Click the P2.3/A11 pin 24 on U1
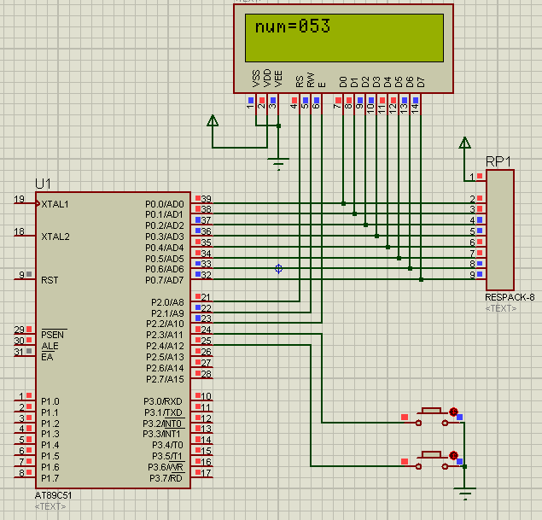 click(205, 334)
